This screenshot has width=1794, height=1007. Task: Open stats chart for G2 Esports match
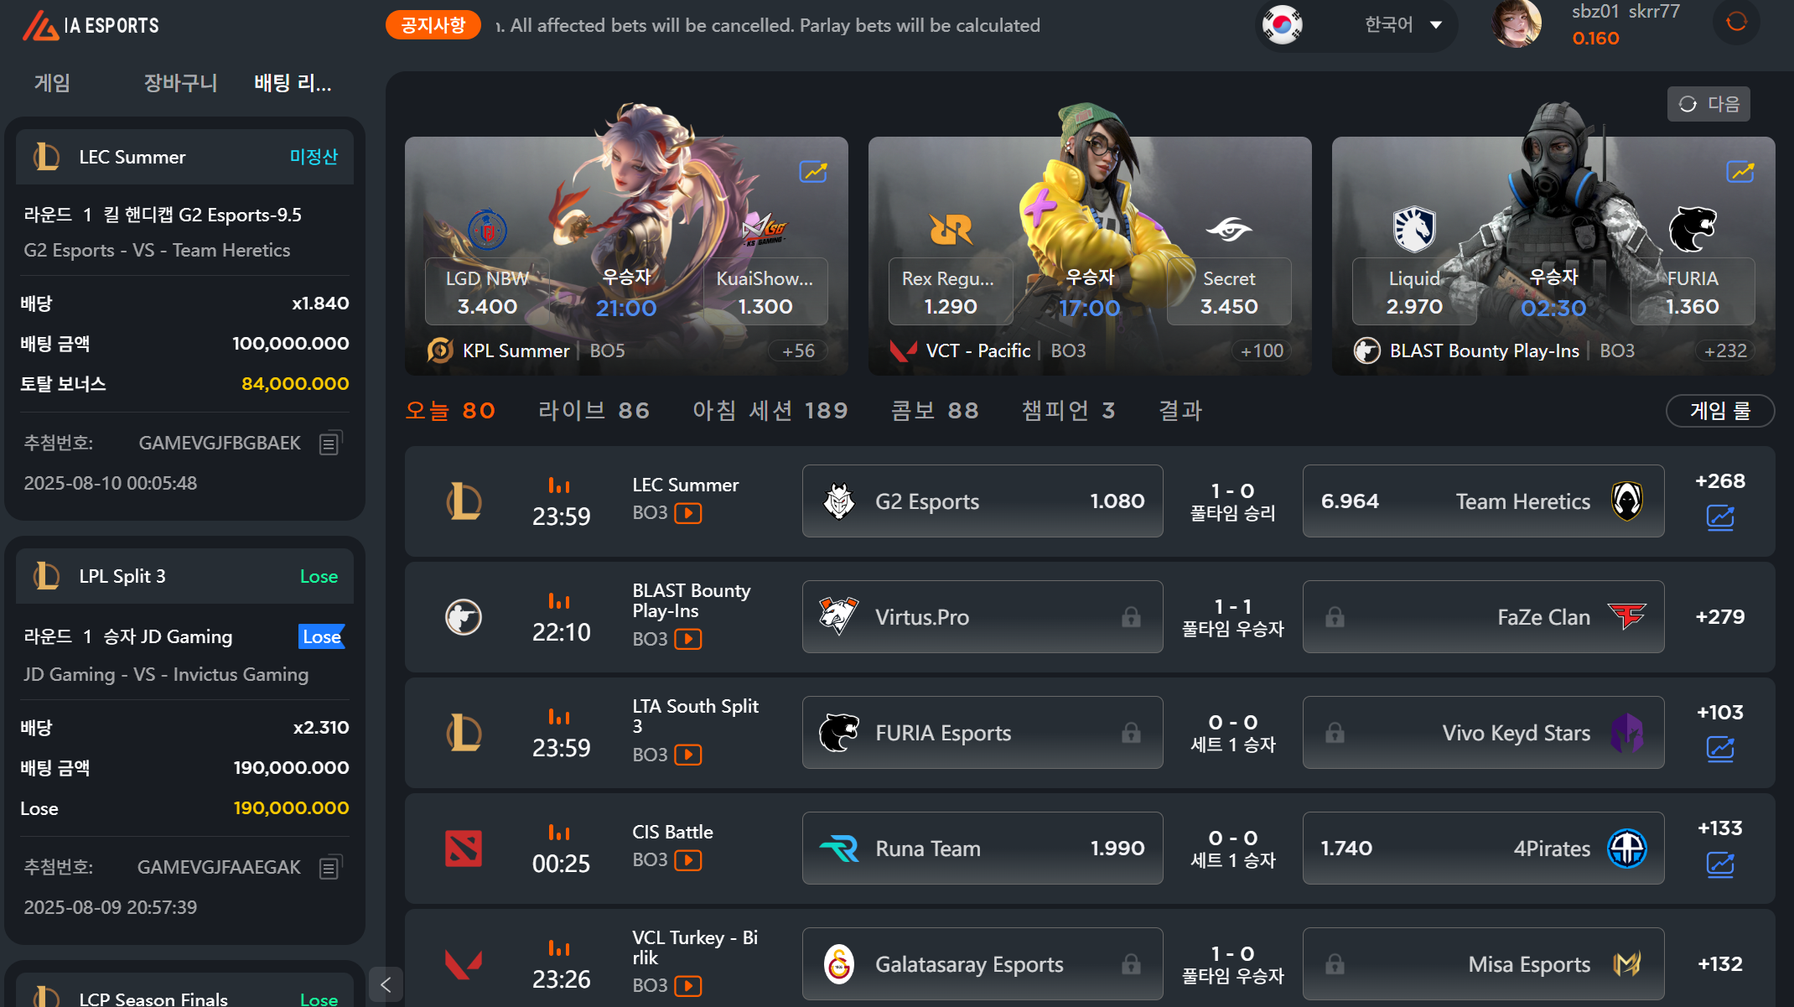click(1720, 517)
